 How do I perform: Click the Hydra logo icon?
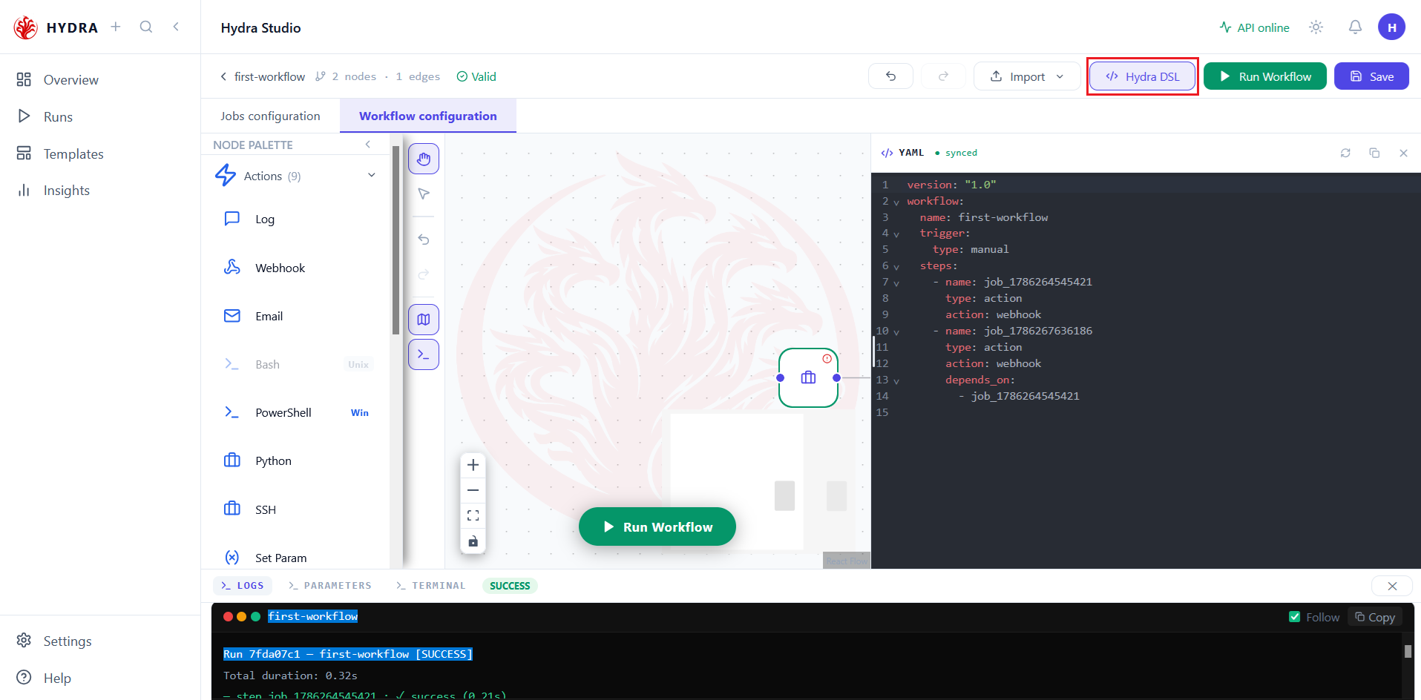pyautogui.click(x=25, y=27)
